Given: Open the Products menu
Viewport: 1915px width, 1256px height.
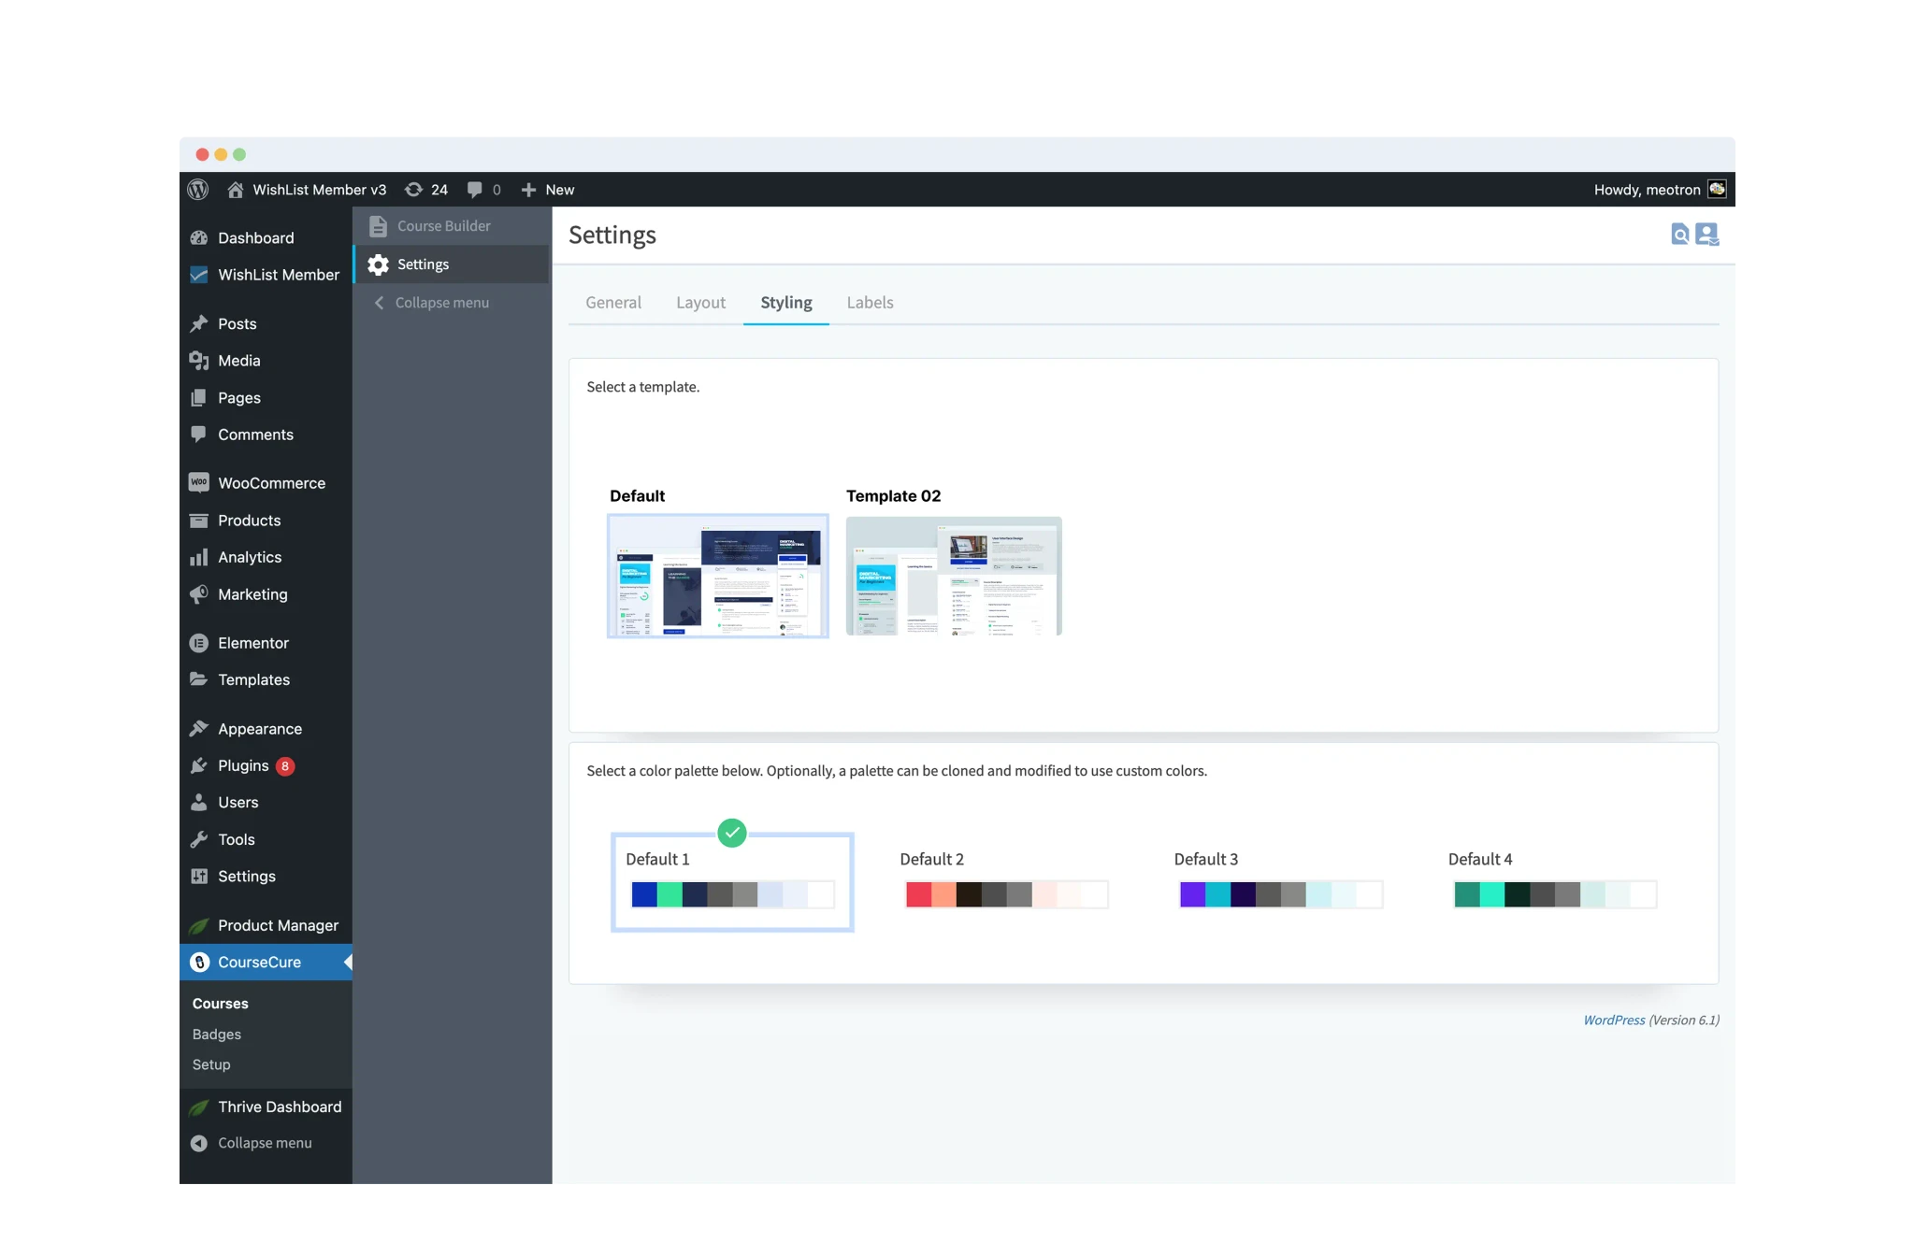Looking at the screenshot, I should pyautogui.click(x=266, y=521).
